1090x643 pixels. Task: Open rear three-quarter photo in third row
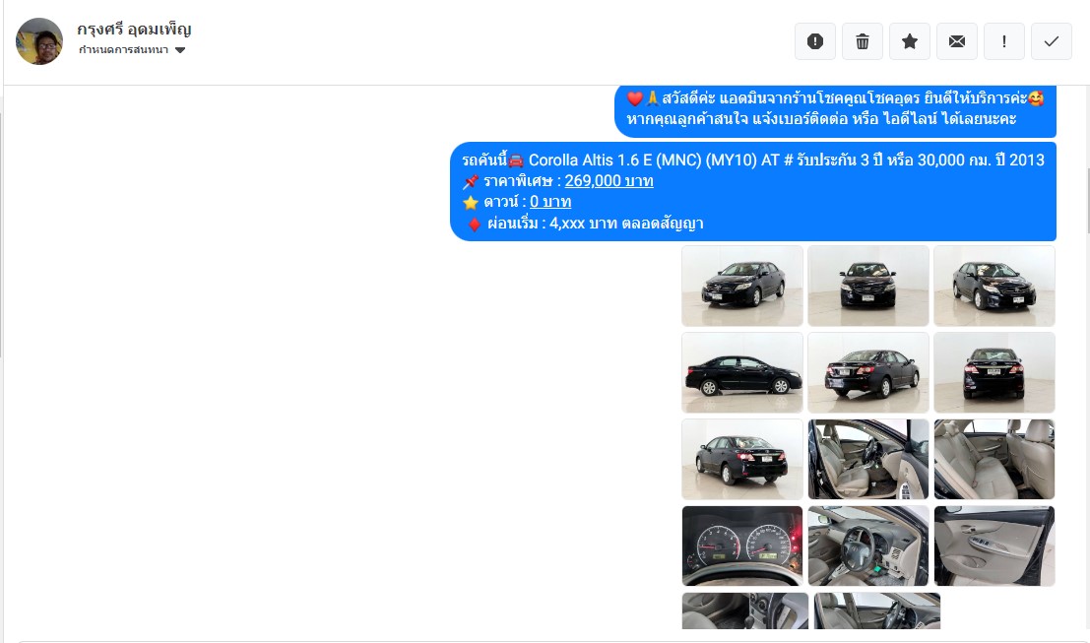pyautogui.click(x=741, y=460)
